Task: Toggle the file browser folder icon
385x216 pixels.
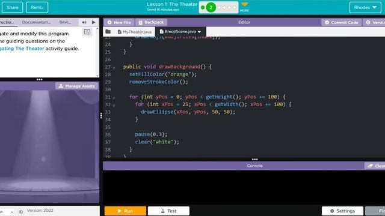Action: tap(108, 32)
